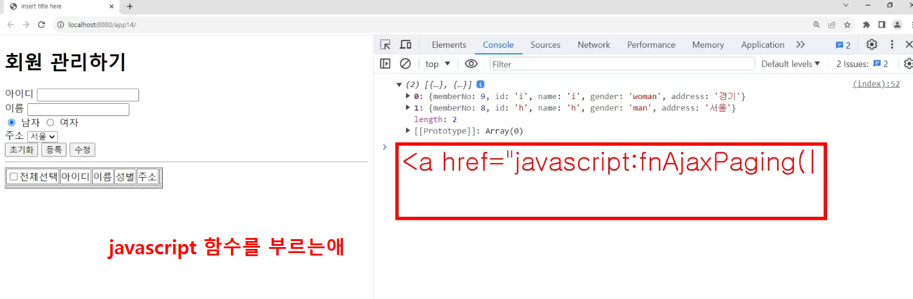Select the 여자 radio button

[50, 123]
